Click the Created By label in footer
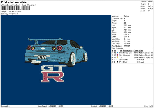The height and width of the screenshot is (108, 154). [x=5, y=106]
